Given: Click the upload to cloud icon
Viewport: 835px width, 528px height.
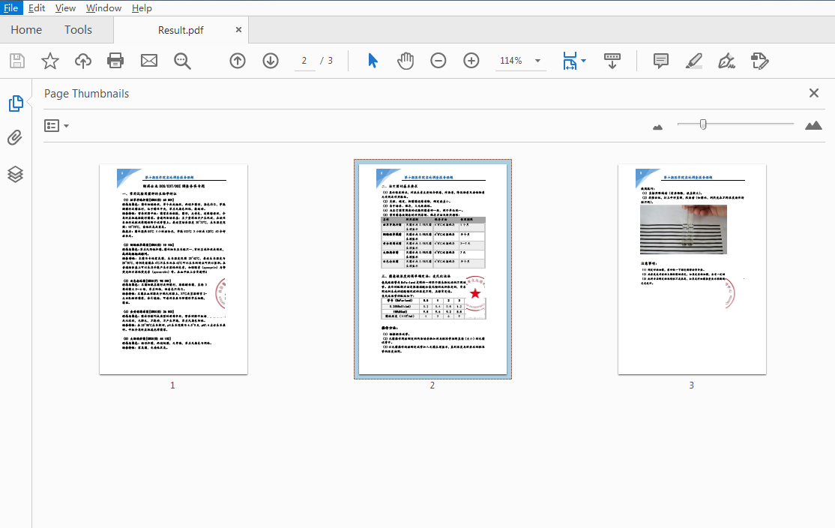Looking at the screenshot, I should click(82, 61).
